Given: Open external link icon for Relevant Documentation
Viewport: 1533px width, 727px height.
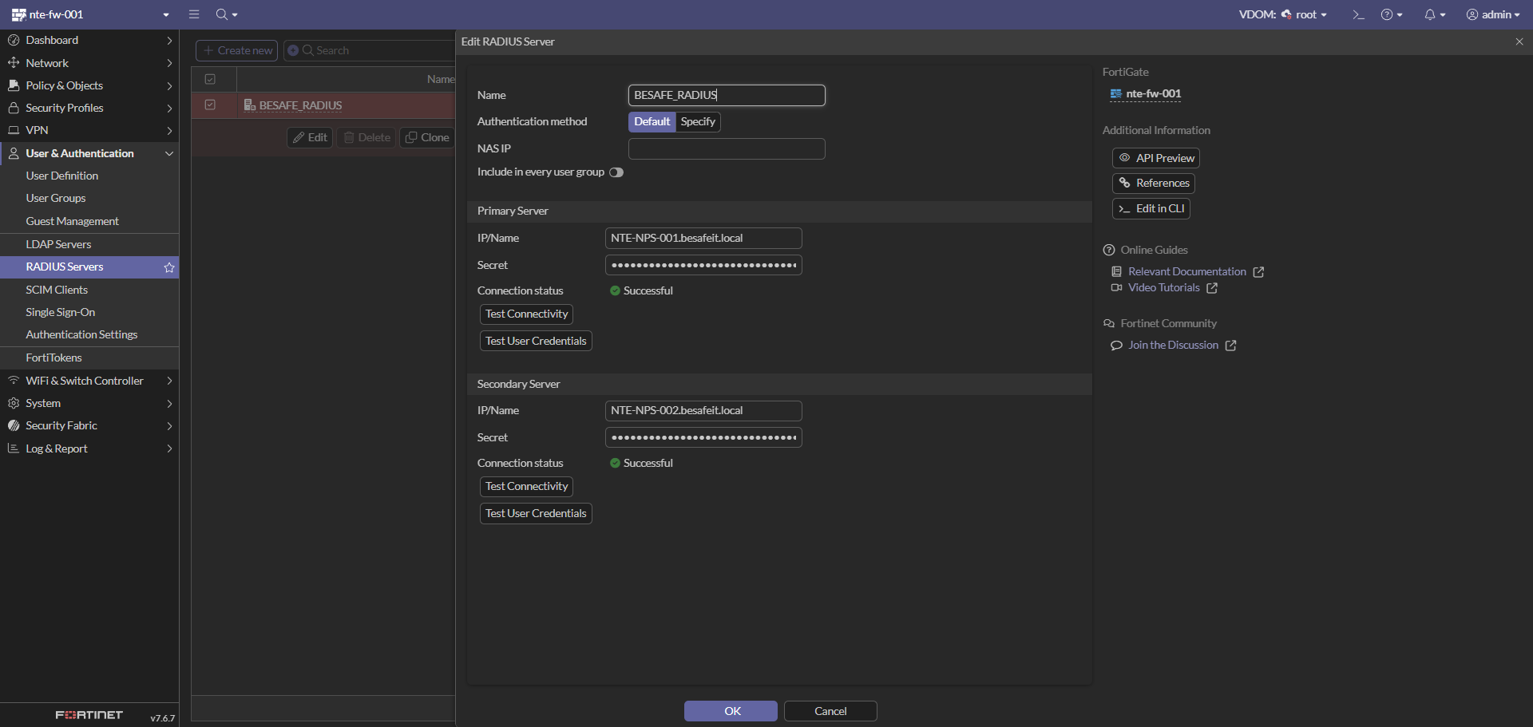Looking at the screenshot, I should pos(1258,272).
